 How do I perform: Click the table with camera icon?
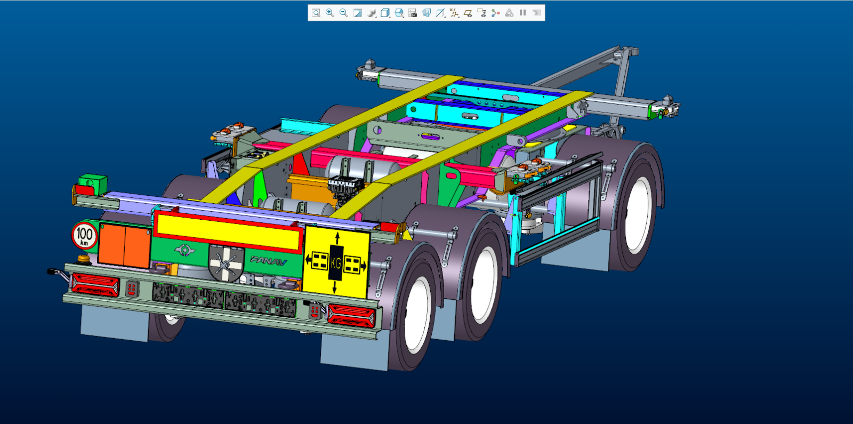coord(413,13)
